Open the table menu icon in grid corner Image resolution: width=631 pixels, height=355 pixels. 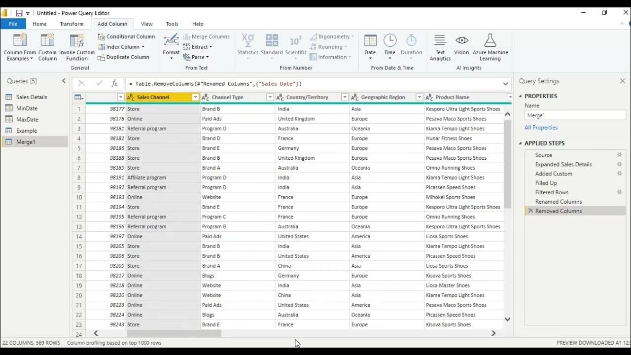tap(79, 97)
